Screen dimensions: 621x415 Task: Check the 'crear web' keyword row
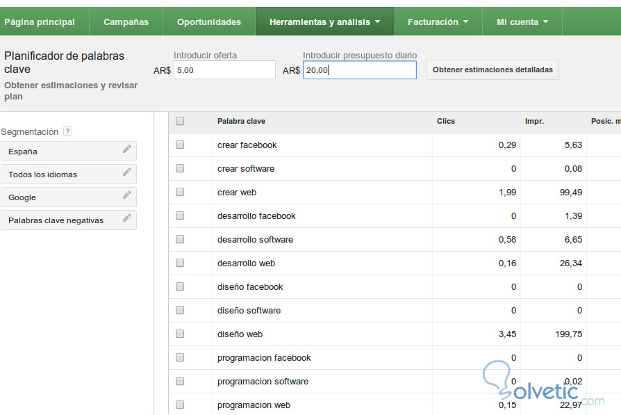point(180,192)
